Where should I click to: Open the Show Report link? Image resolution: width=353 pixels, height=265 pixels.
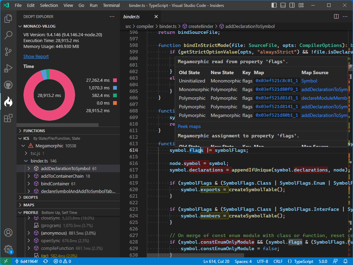tap(36, 56)
